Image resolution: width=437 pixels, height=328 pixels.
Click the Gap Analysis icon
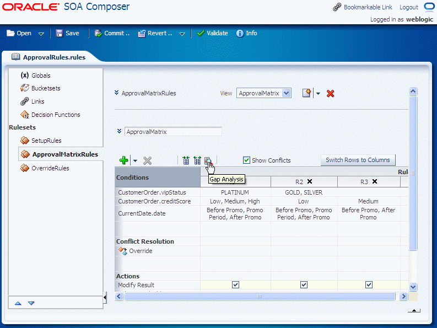coord(208,160)
